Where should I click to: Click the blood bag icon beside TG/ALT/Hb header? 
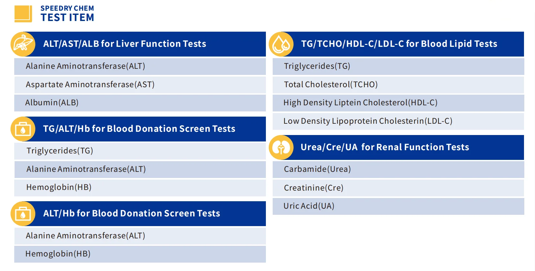[x=23, y=129]
